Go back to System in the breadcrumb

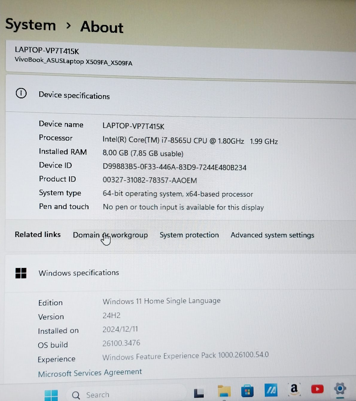click(x=31, y=25)
